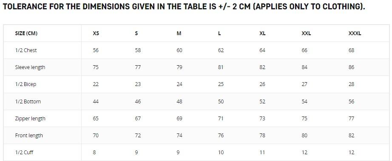
Task: Click the 1/2 Cuff row label
Action: coord(24,152)
